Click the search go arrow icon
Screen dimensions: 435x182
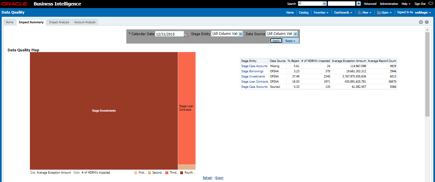pyautogui.click(x=359, y=4)
